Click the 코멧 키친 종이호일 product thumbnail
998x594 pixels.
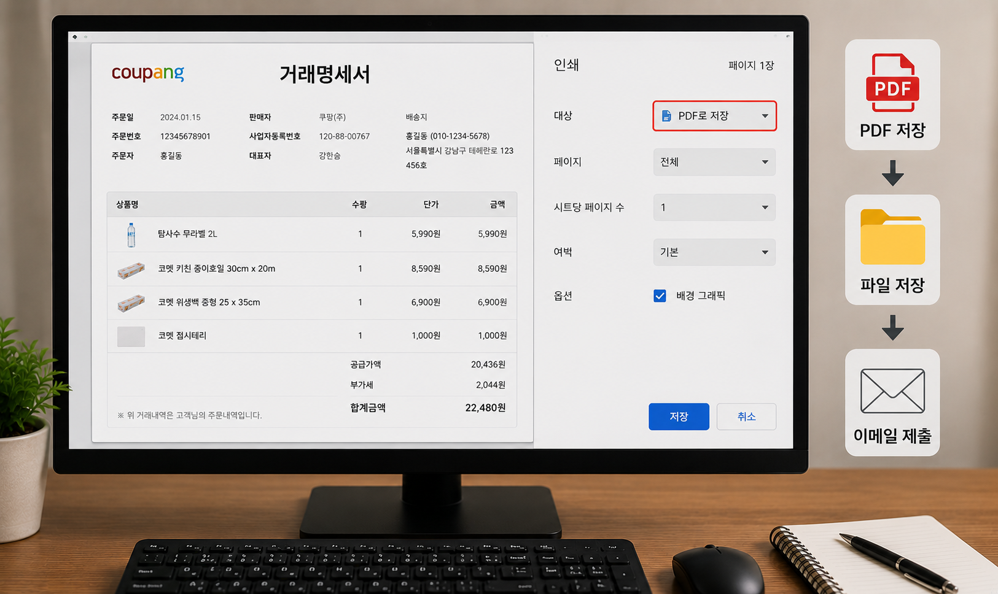click(131, 269)
